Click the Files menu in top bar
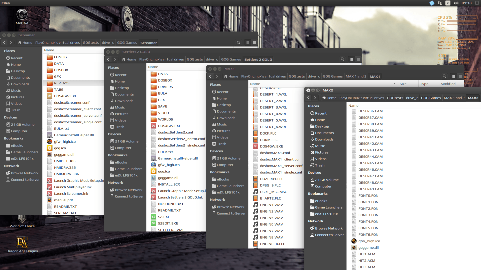 pos(6,3)
